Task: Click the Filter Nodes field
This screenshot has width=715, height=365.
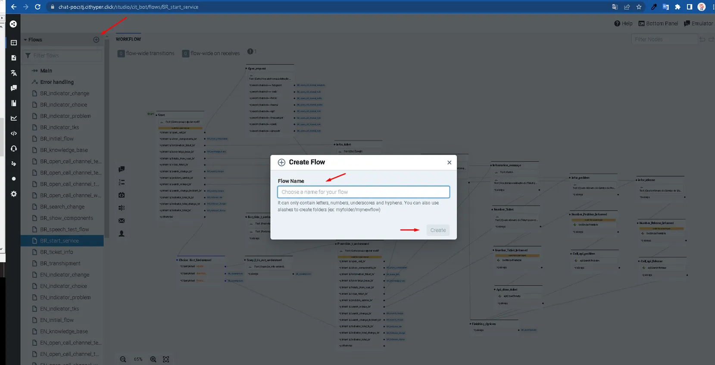Action: [664, 39]
